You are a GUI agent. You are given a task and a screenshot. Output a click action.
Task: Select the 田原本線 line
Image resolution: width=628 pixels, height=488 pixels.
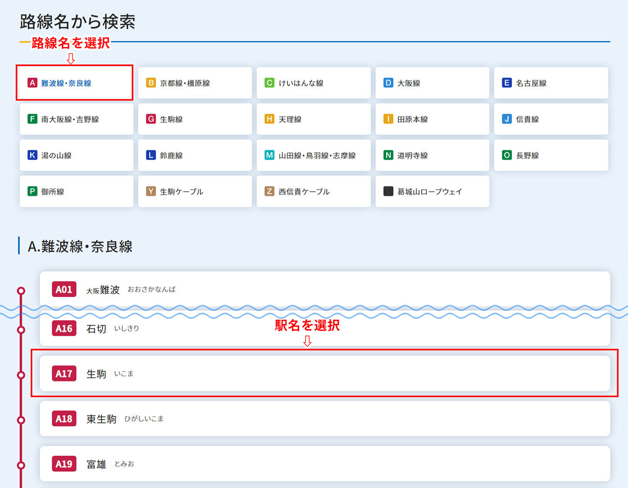point(432,119)
